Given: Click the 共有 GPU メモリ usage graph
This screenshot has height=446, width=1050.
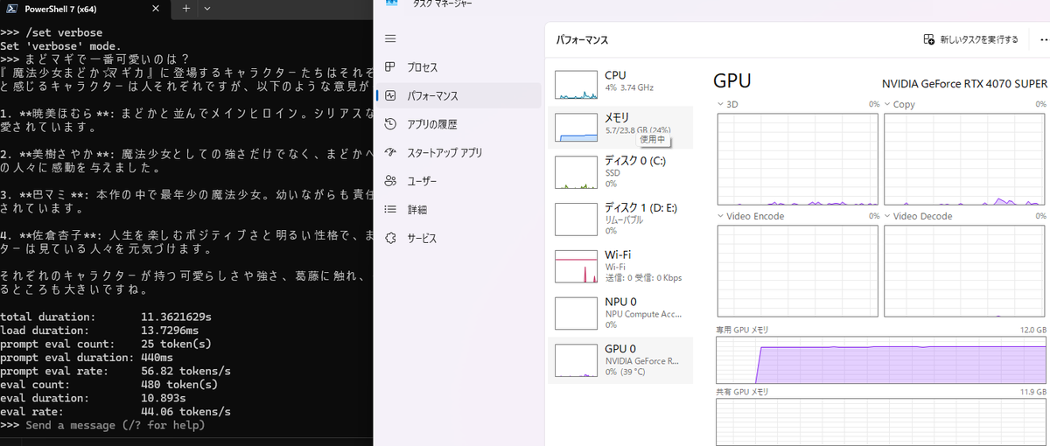Looking at the screenshot, I should 881,422.
